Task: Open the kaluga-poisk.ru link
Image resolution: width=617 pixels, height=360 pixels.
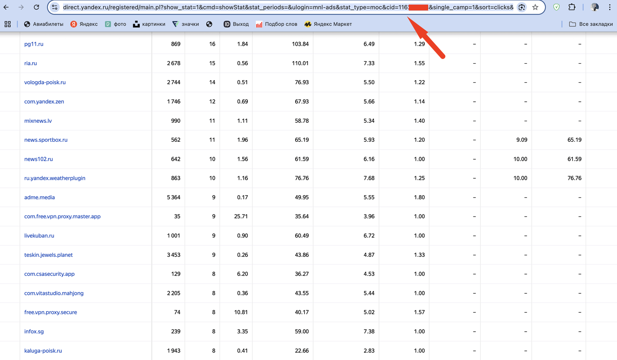Action: point(43,351)
